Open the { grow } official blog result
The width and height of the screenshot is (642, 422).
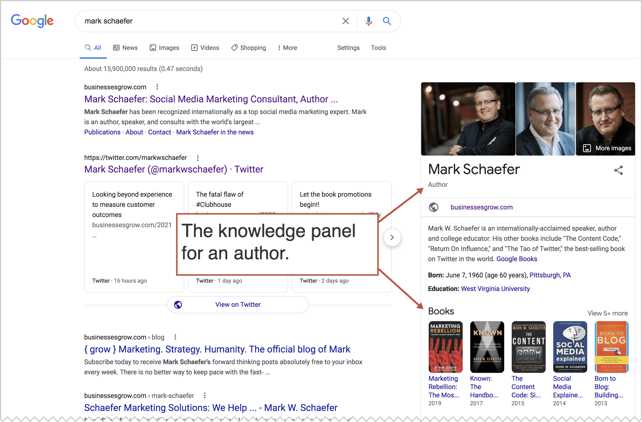[217, 350]
